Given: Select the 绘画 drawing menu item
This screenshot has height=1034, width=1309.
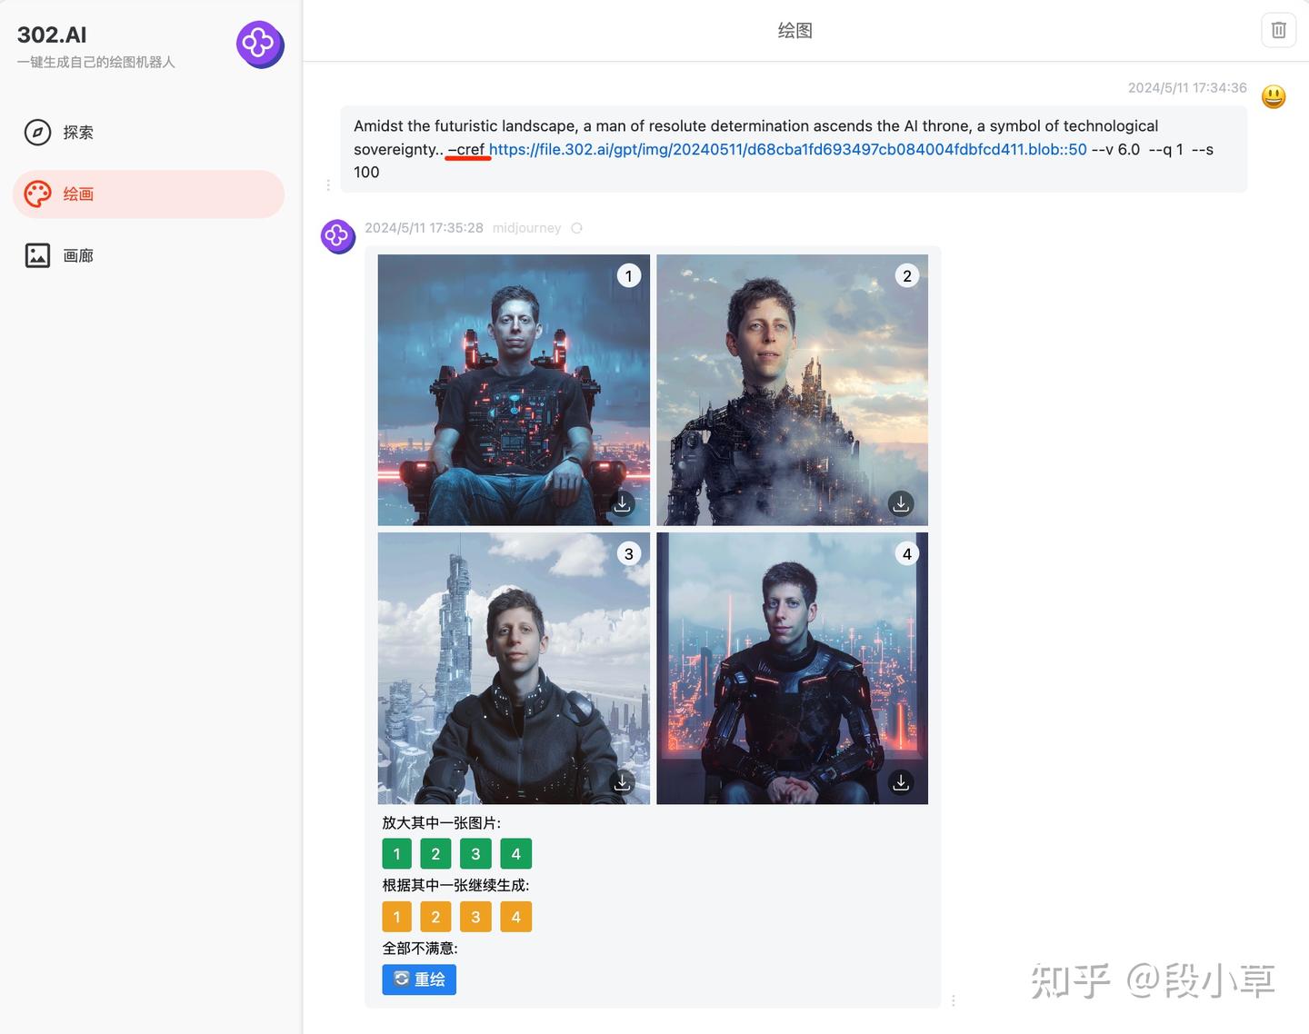Looking at the screenshot, I should click(x=148, y=194).
